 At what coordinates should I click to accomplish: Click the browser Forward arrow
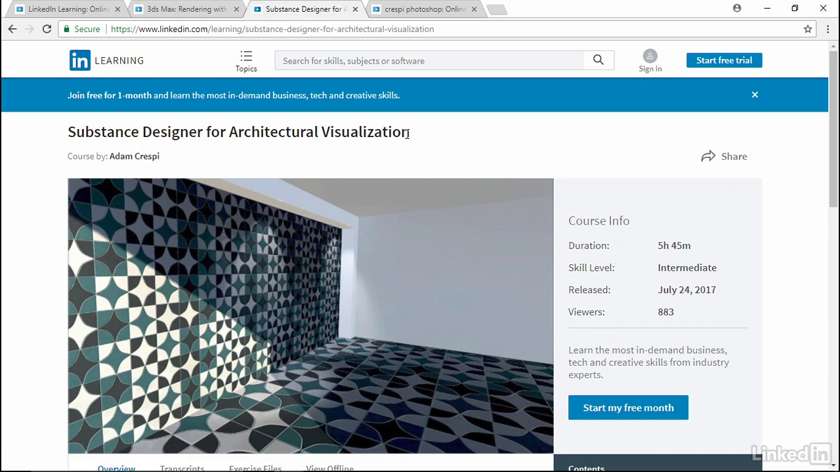[x=30, y=29]
